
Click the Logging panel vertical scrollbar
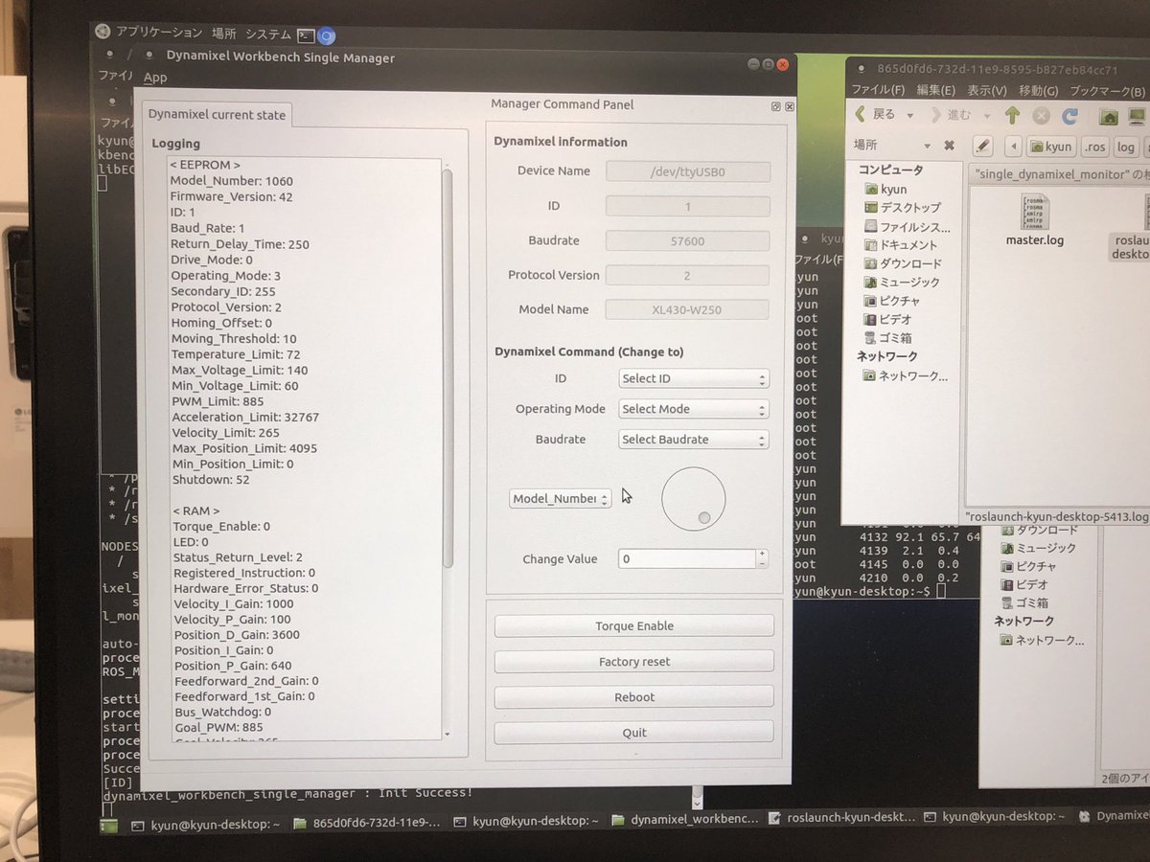pos(447,369)
